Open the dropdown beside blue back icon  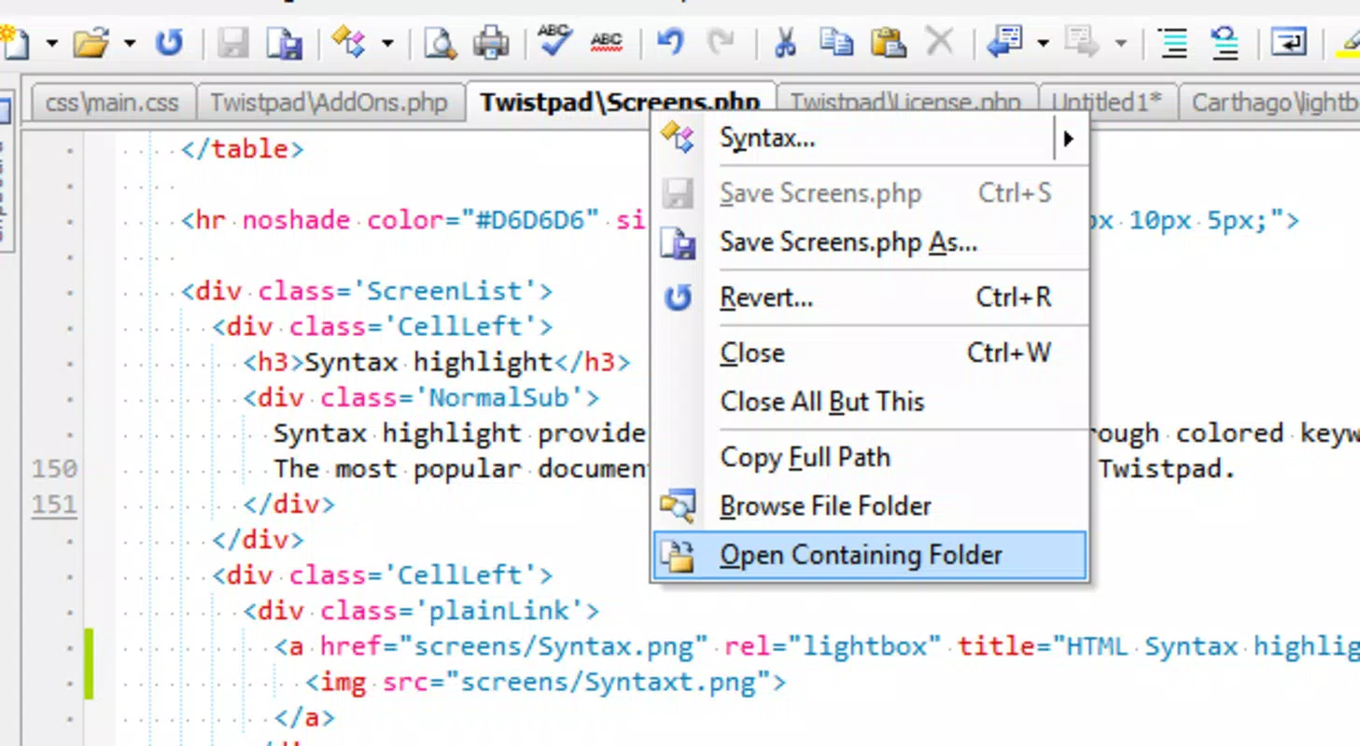(1043, 43)
